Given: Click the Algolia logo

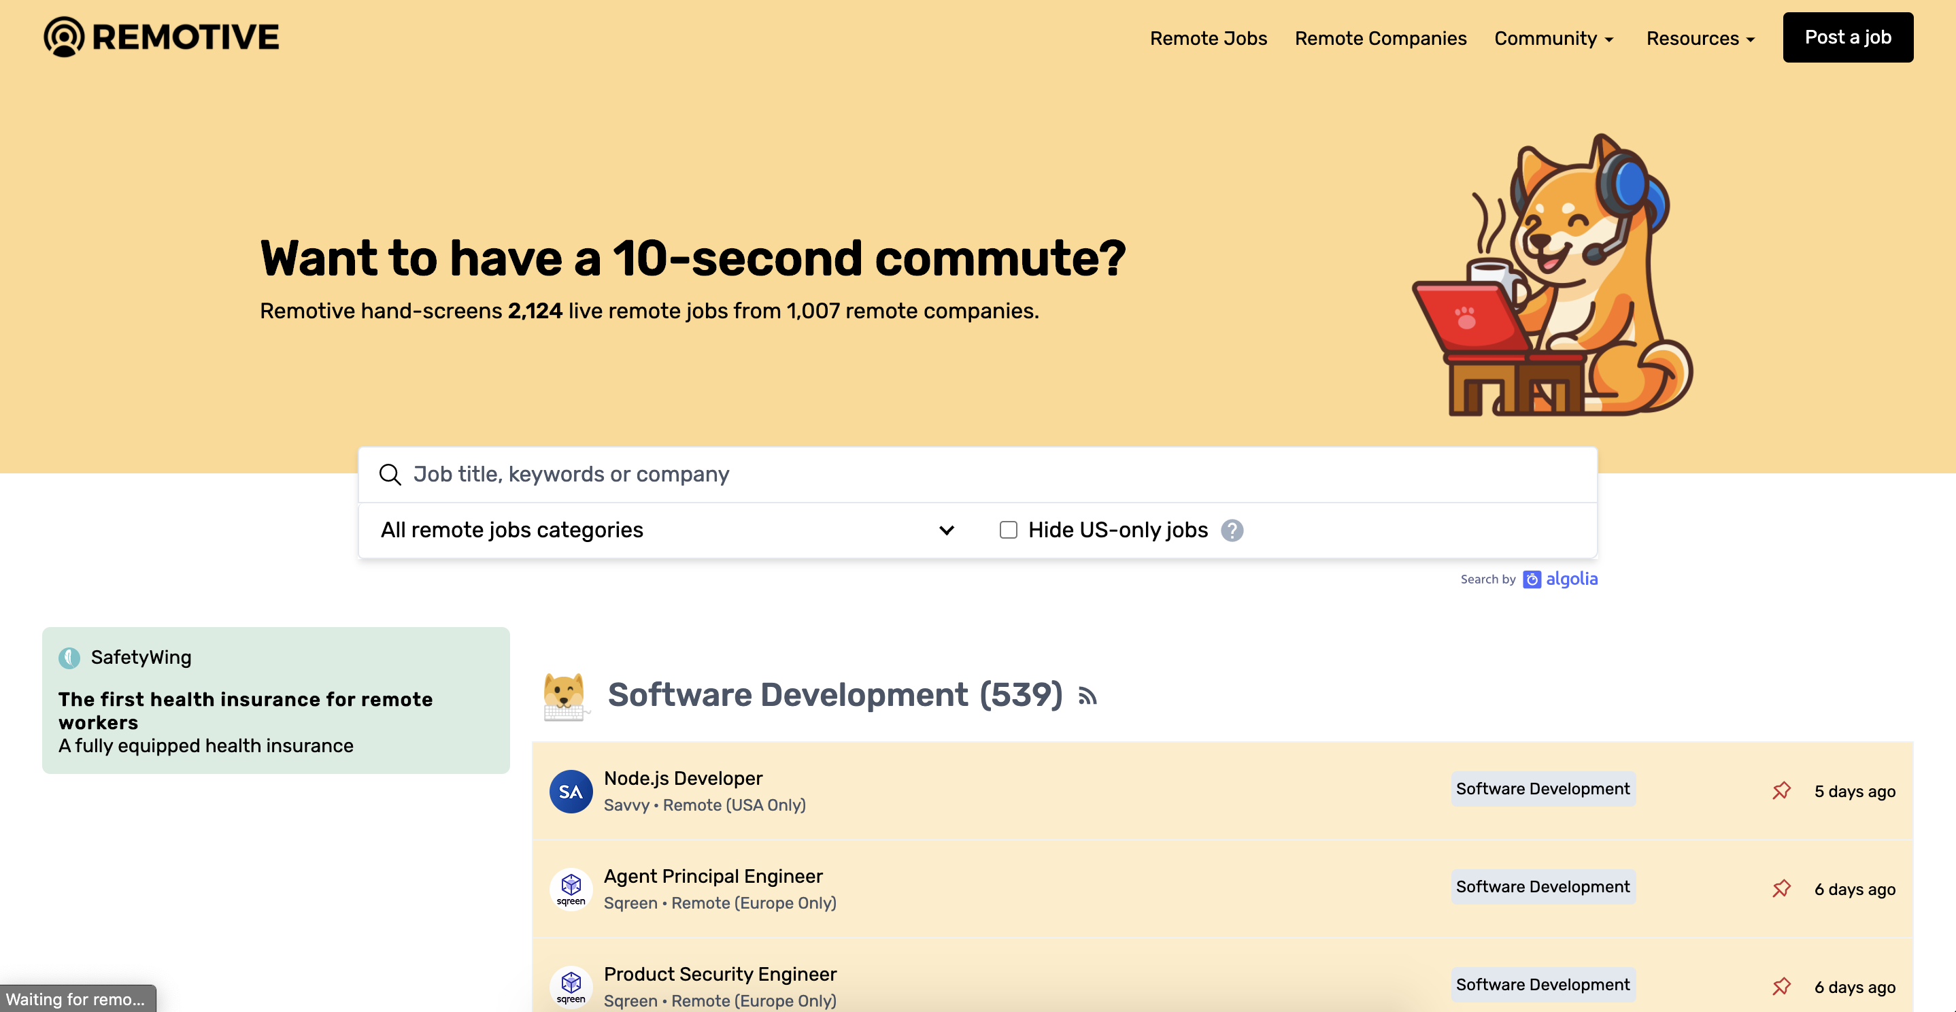Looking at the screenshot, I should [1560, 579].
